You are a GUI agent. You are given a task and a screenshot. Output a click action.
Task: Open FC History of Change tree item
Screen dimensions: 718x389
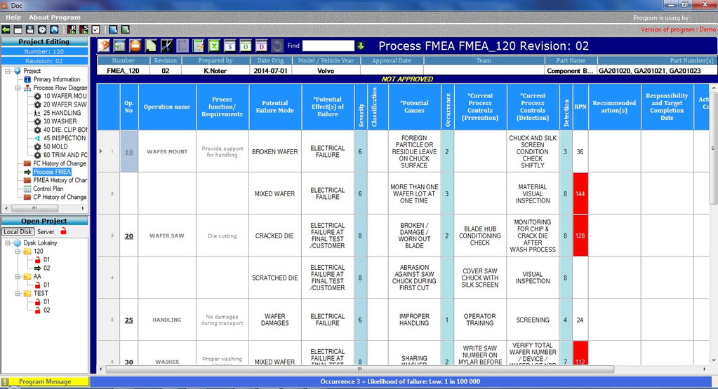point(60,163)
